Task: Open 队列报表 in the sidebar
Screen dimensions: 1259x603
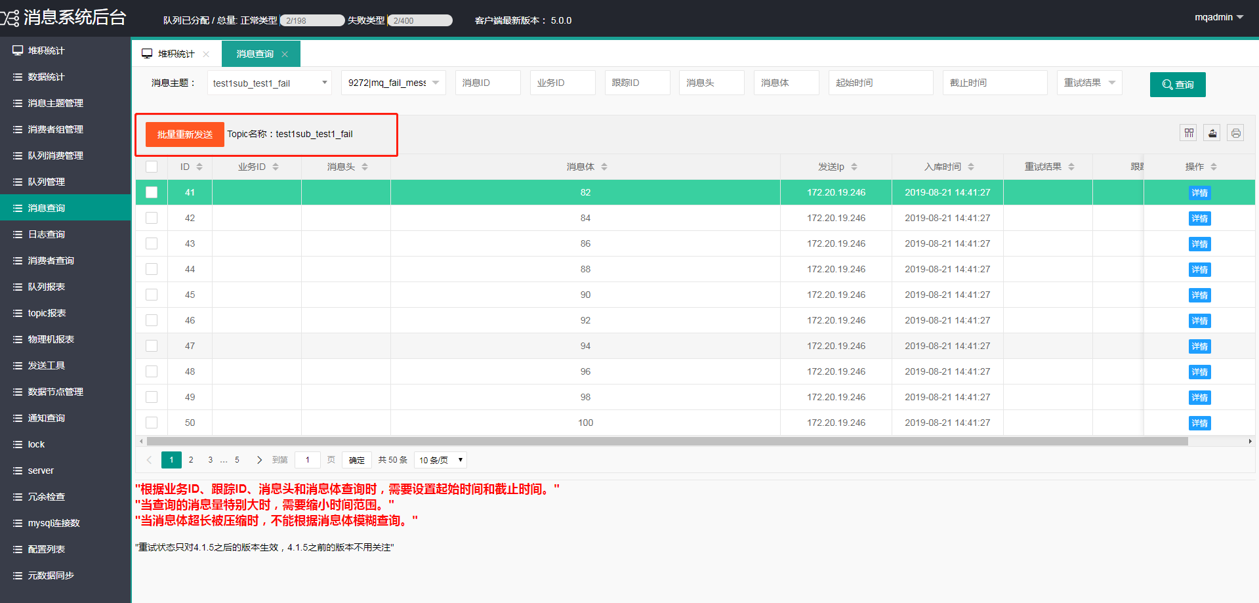Action: click(66, 287)
